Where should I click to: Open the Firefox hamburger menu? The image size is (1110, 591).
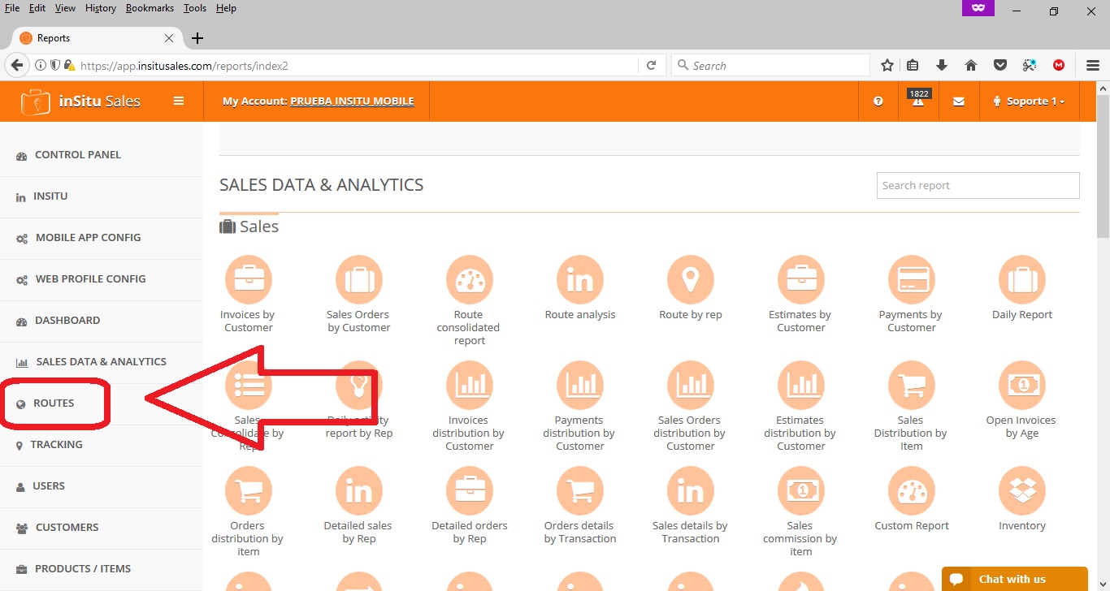point(1093,66)
